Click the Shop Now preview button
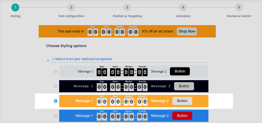Image resolution: width=262 pixels, height=123 pixels. tap(187, 31)
